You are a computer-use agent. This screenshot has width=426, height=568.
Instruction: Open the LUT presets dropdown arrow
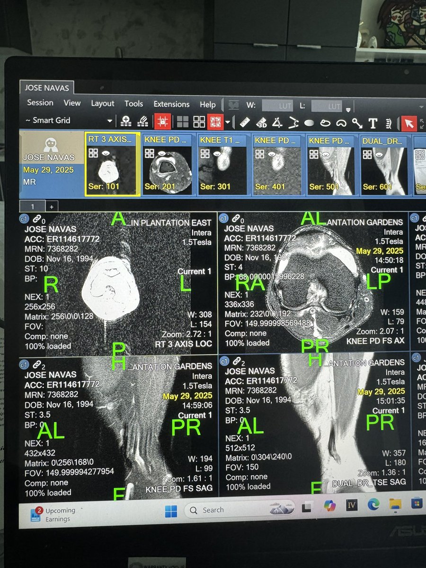click(x=348, y=109)
